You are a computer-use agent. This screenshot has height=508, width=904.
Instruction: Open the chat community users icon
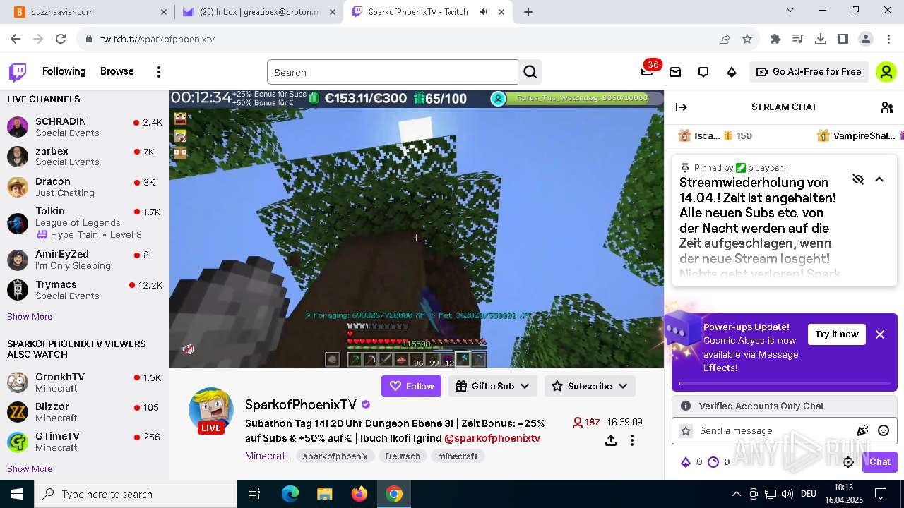click(887, 107)
